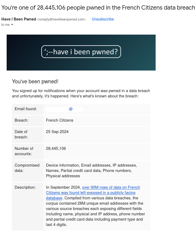Select the "Number of accounts:" label
The width and height of the screenshot is (195, 239).
[x=24, y=151]
